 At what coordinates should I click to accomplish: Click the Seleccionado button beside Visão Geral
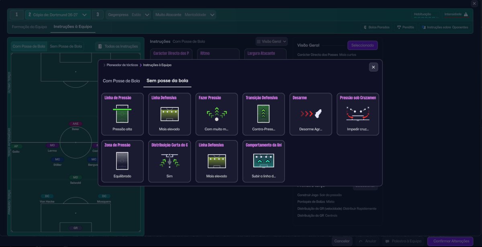click(x=362, y=45)
